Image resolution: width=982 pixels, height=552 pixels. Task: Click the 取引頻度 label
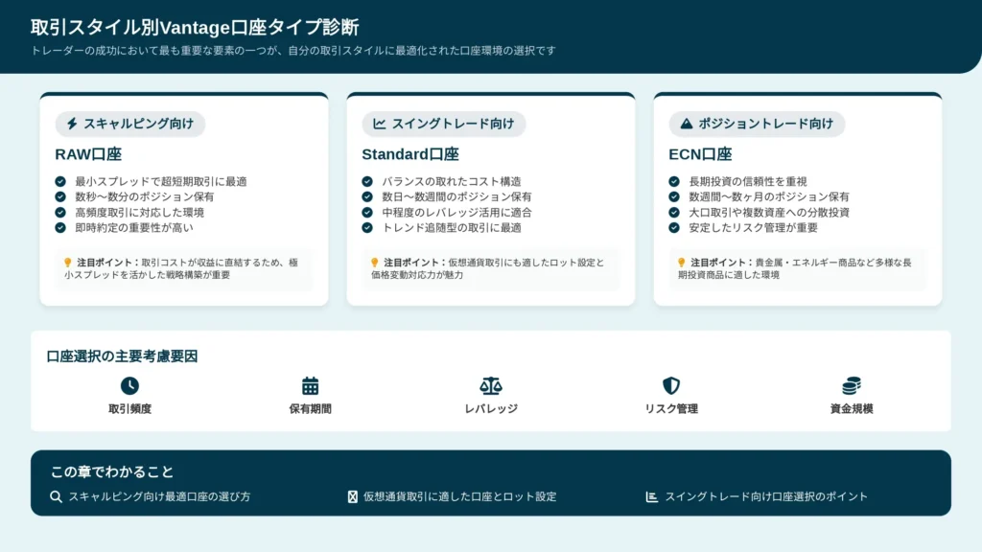click(129, 408)
